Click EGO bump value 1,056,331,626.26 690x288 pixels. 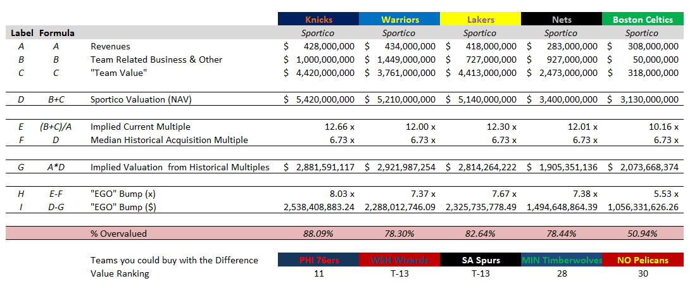click(x=643, y=206)
